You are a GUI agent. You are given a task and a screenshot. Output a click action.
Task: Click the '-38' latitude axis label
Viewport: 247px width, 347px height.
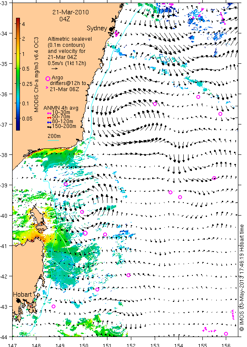coord(4,155)
